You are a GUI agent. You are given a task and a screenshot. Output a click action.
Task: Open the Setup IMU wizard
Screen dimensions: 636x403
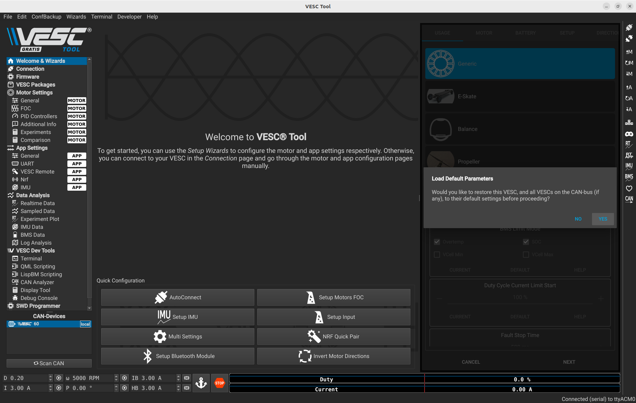click(178, 317)
